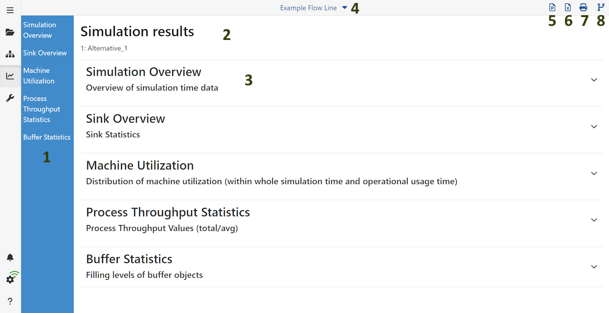Viewport: 609px width, 313px height.
Task: Select the model hierarchy view
Action: pos(10,54)
